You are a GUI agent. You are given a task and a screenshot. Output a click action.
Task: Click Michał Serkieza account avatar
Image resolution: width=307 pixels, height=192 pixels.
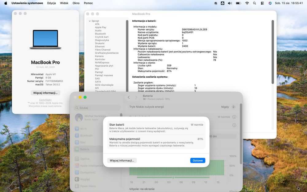point(79,118)
